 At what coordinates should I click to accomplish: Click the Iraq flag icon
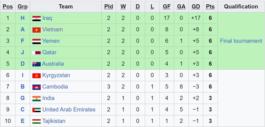[x=36, y=18]
